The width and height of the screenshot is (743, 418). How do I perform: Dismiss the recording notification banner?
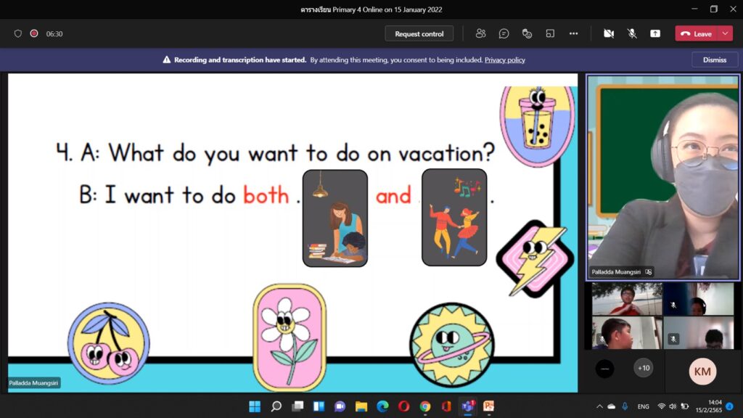[715, 60]
